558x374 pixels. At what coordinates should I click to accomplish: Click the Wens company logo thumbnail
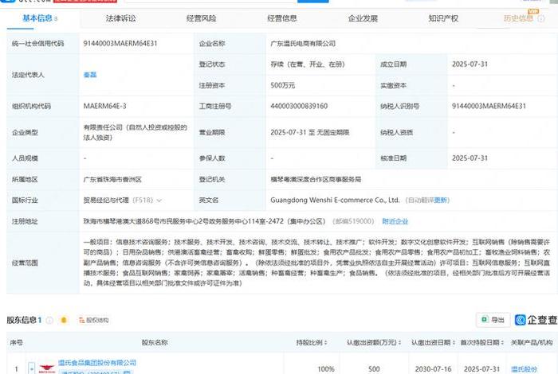point(46,368)
